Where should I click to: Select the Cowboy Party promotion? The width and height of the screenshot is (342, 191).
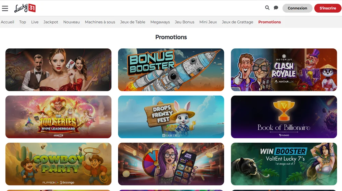[x=58, y=164]
